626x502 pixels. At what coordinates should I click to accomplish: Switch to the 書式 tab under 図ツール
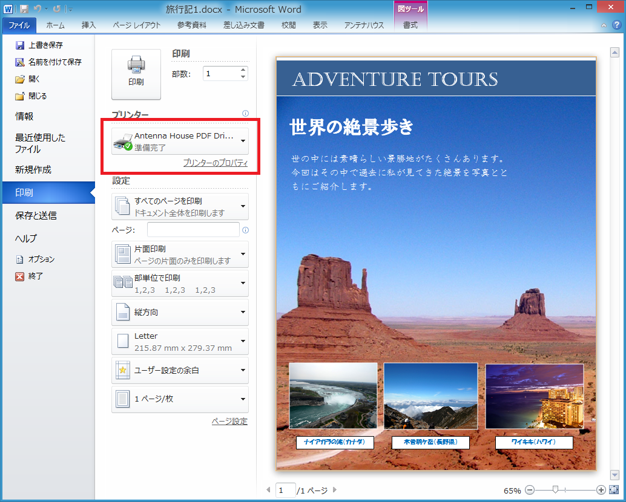pyautogui.click(x=410, y=25)
